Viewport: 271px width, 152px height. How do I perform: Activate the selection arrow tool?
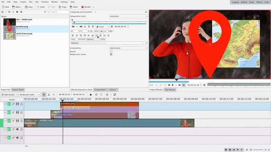pyautogui.click(x=44, y=95)
